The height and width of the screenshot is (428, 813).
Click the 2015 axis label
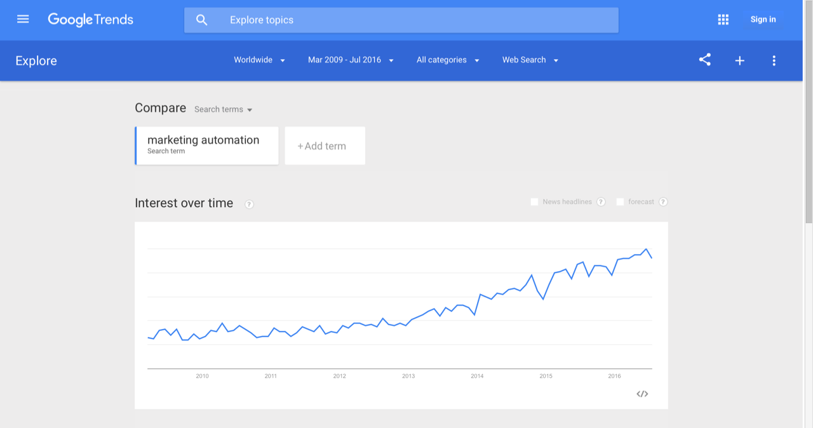tap(546, 376)
